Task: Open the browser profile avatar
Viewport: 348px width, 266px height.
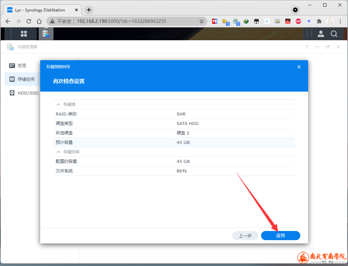Action: [x=330, y=21]
